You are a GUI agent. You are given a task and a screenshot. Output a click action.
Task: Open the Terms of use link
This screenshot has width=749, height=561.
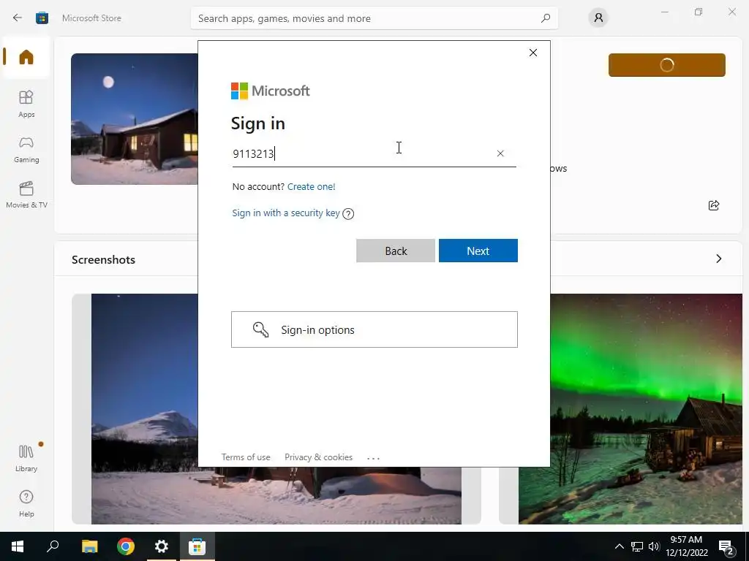click(x=246, y=457)
